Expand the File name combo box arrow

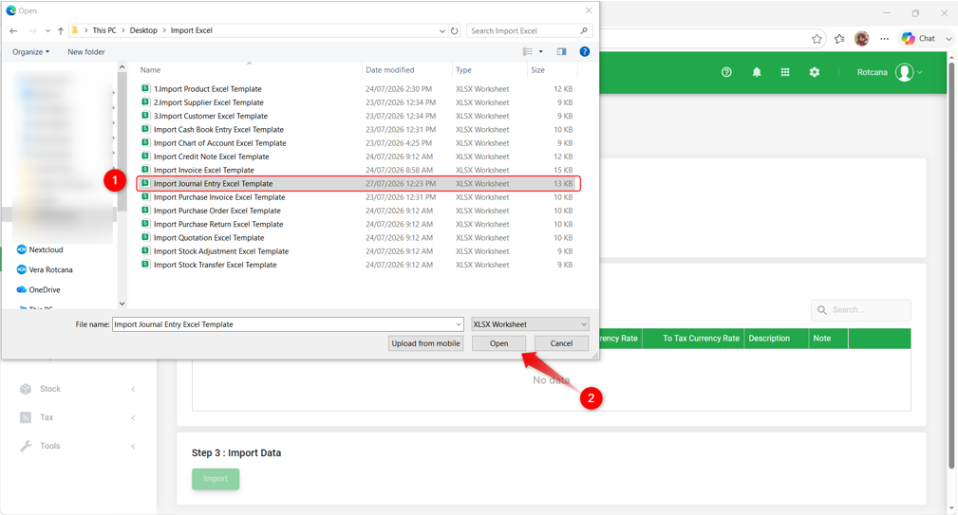click(459, 324)
